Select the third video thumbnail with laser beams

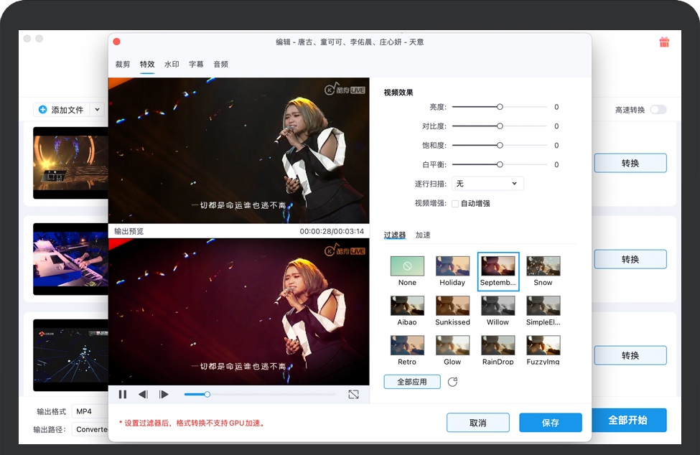[x=70, y=355]
